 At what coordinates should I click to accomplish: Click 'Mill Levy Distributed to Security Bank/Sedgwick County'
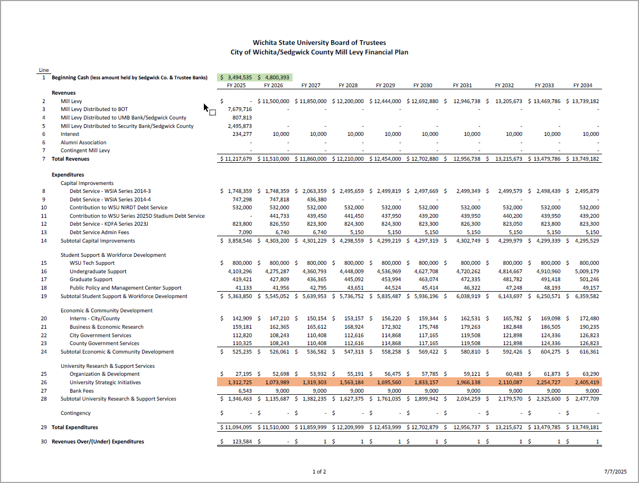pos(127,126)
